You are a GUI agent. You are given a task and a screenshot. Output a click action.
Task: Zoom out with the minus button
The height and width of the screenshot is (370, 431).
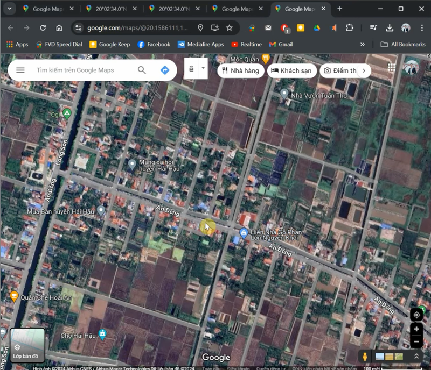[416, 341]
